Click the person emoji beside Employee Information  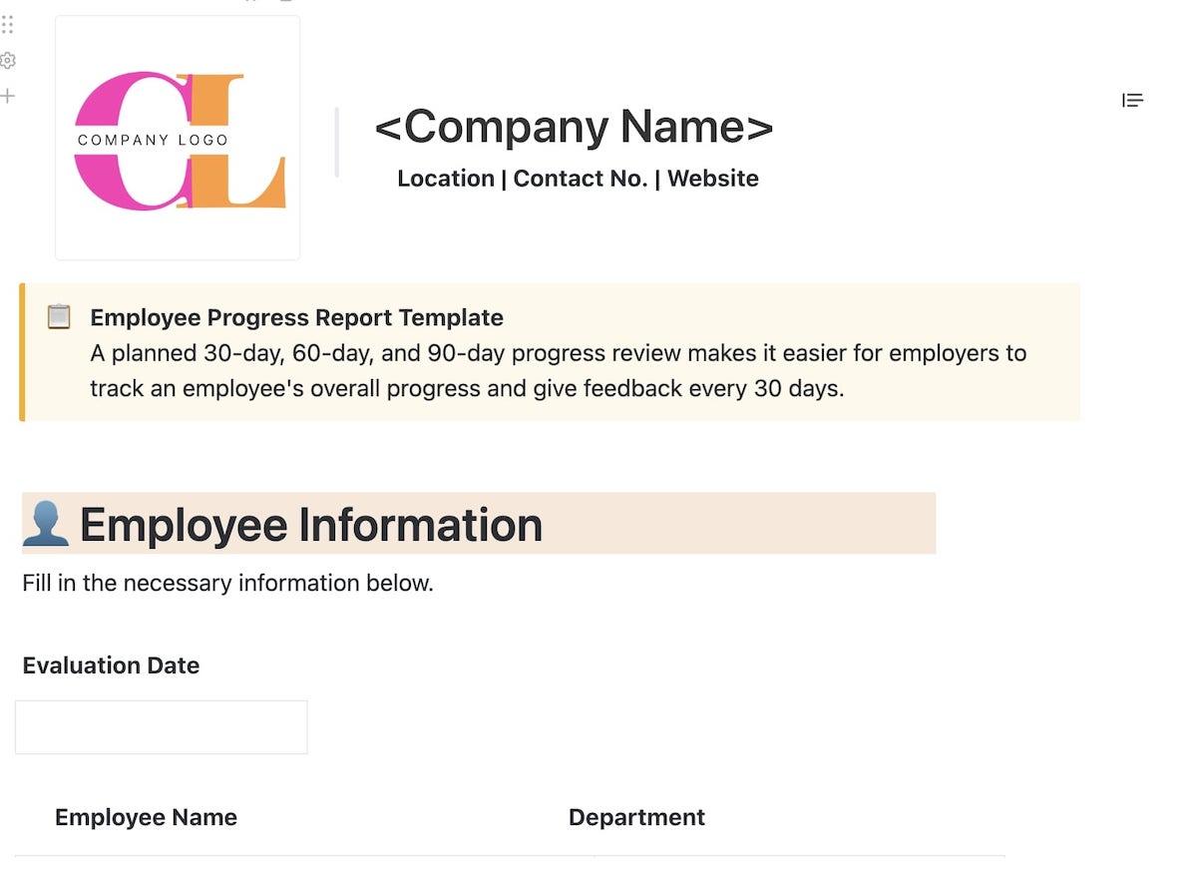pos(46,524)
